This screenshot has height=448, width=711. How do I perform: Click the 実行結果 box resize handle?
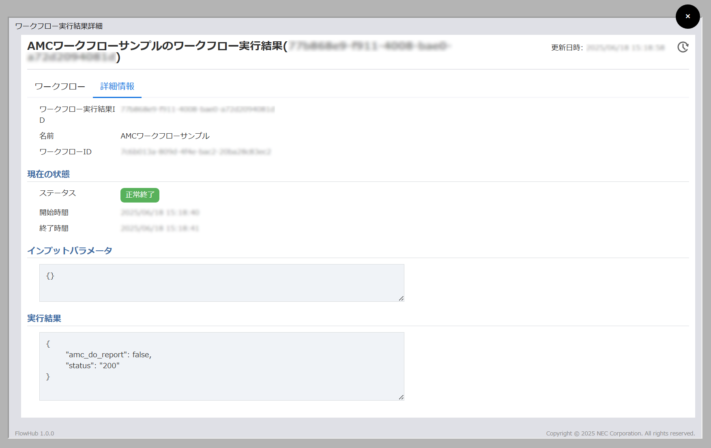(x=401, y=397)
